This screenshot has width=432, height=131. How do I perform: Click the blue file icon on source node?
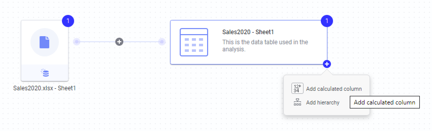(44, 42)
